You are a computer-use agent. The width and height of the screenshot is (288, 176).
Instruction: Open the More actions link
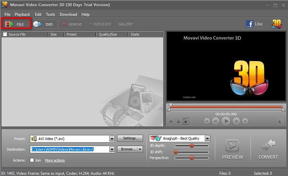coord(55,160)
